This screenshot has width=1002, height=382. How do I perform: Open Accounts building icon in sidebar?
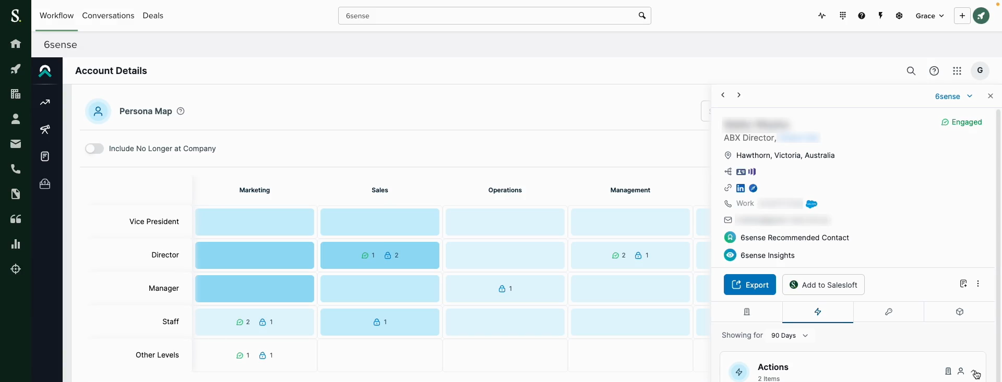[16, 94]
